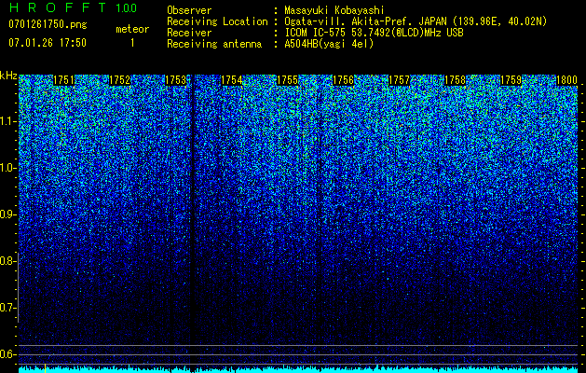Image resolution: width=586 pixels, height=373 pixels.
Task: Click the 0.7 frequency axis label
Action: tap(6, 308)
